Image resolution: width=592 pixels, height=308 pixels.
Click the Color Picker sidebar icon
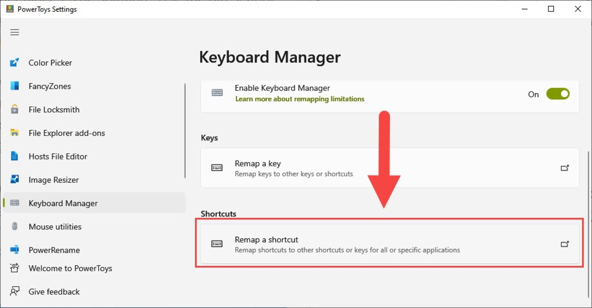tap(14, 63)
